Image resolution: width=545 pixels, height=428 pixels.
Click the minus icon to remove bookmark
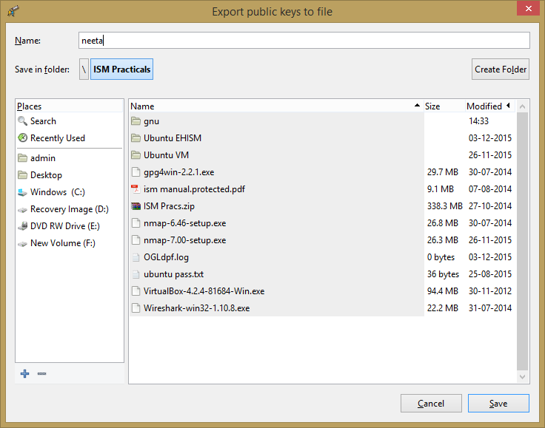41,374
